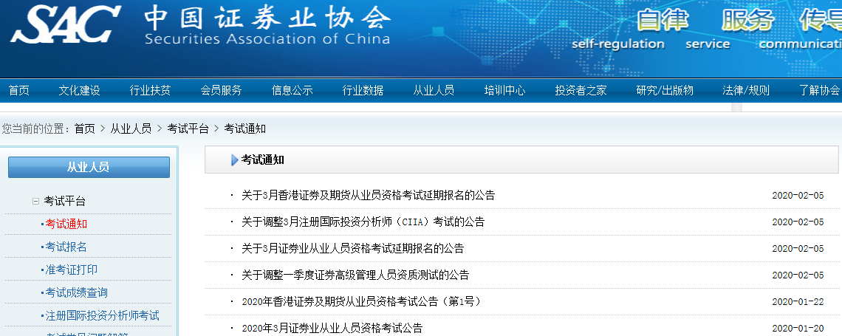Select 考试报名 in the left sidebar
The width and height of the screenshot is (842, 336).
(x=66, y=247)
